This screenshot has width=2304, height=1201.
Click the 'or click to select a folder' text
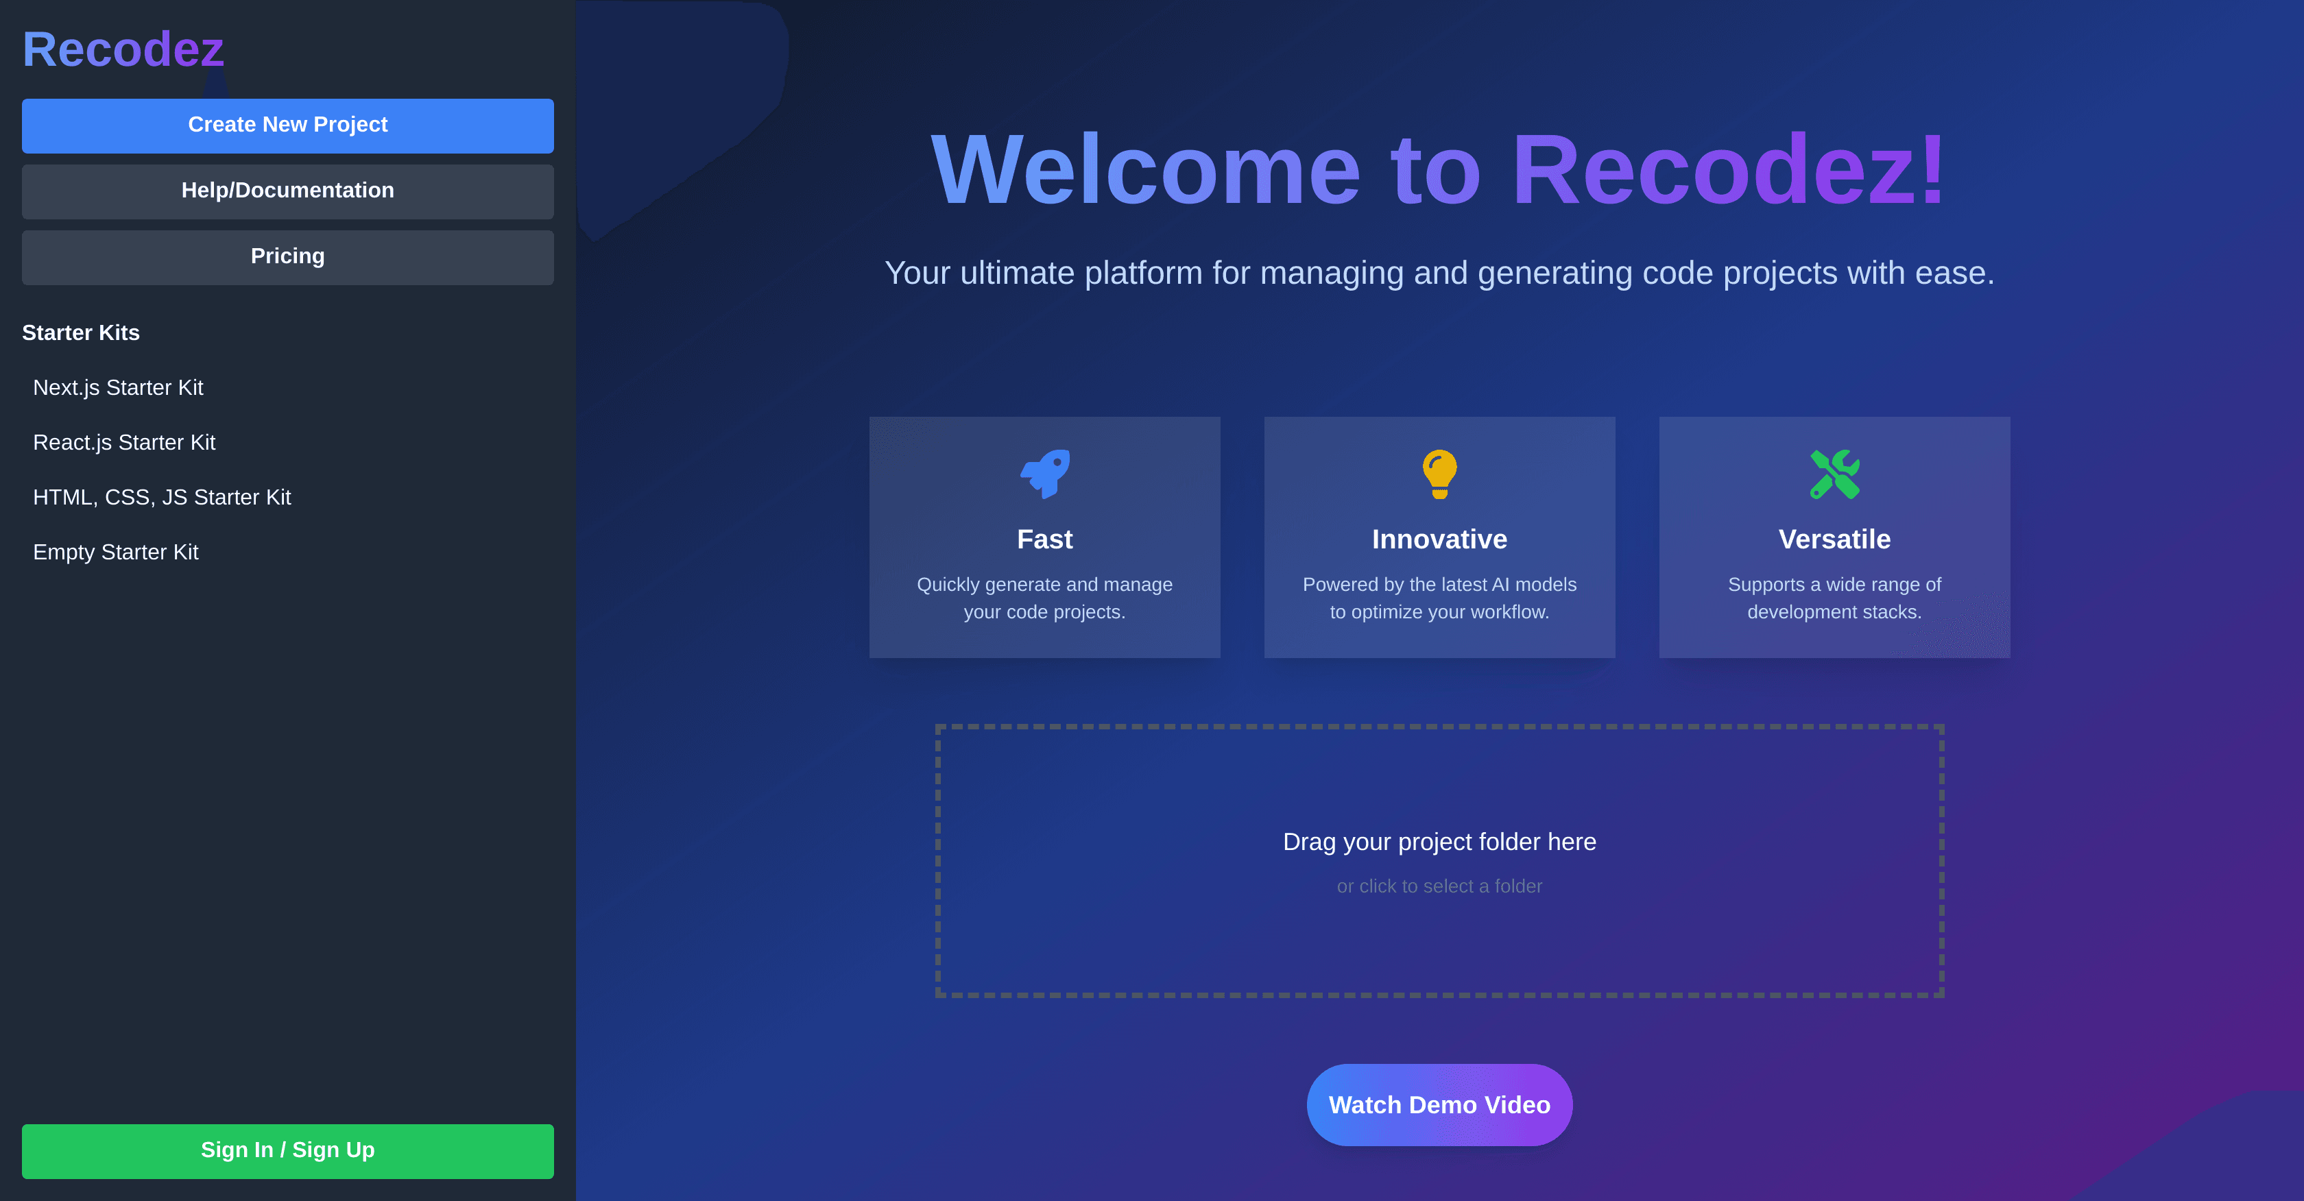[x=1439, y=885]
